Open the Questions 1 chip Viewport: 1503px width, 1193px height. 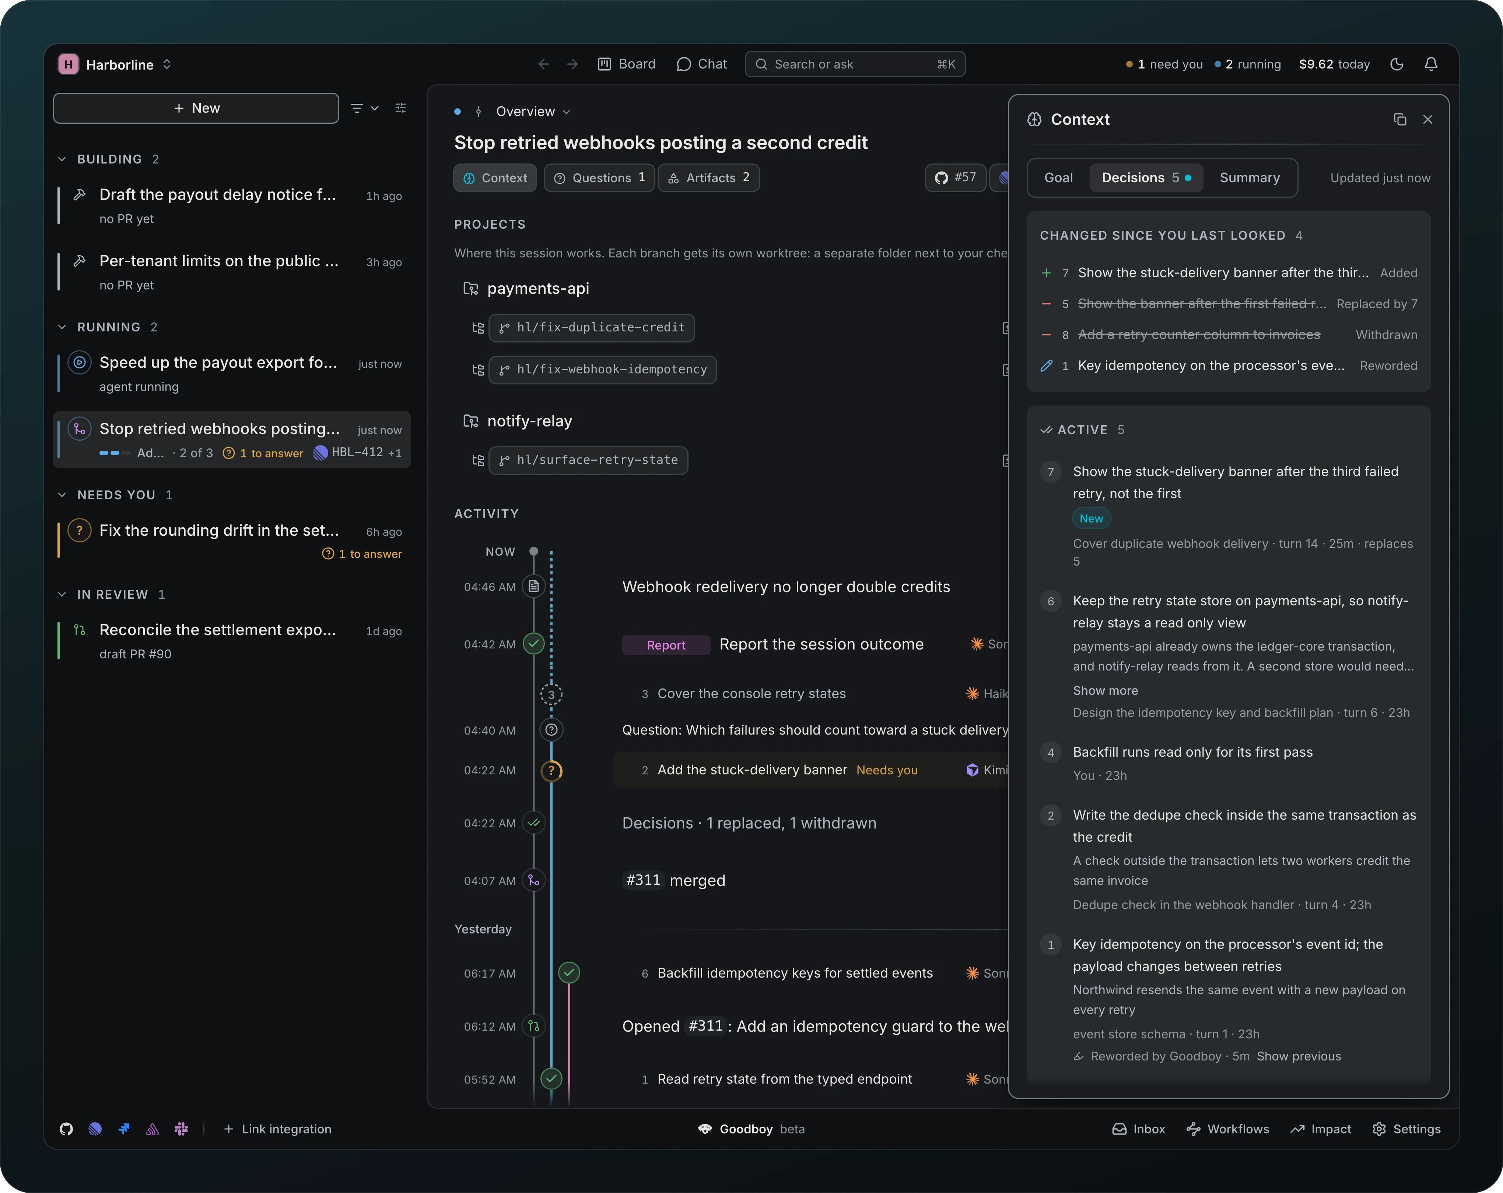[599, 178]
